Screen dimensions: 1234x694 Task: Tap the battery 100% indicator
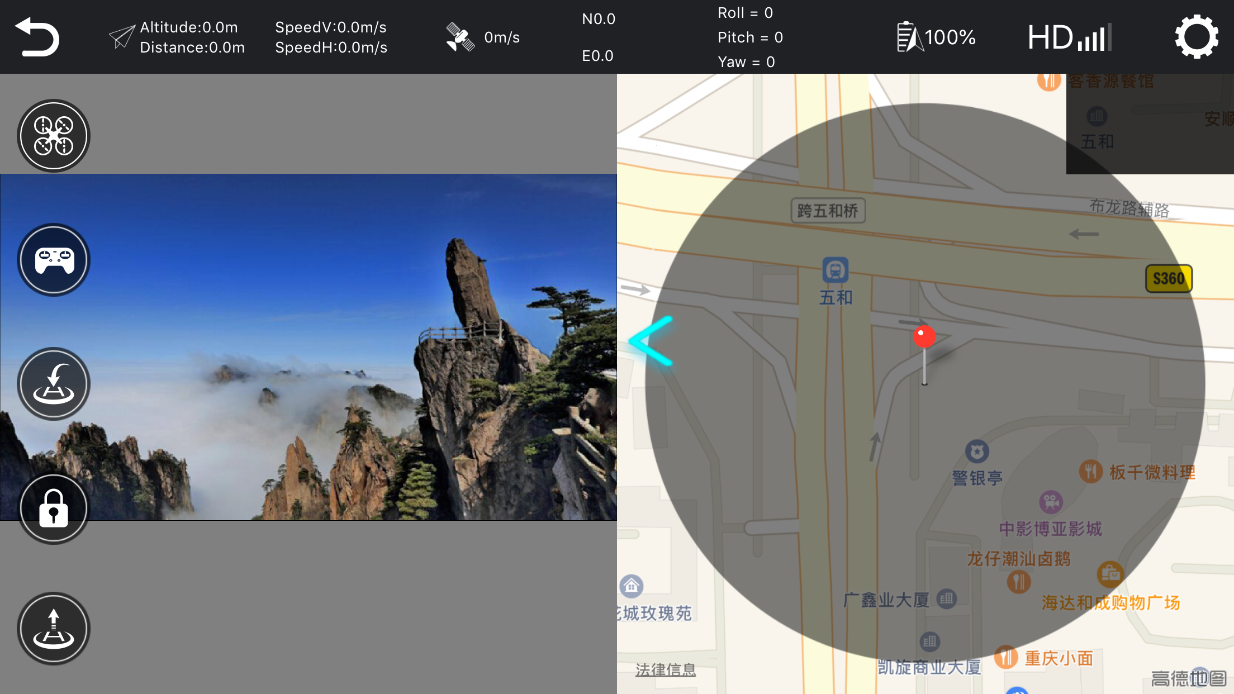click(936, 37)
